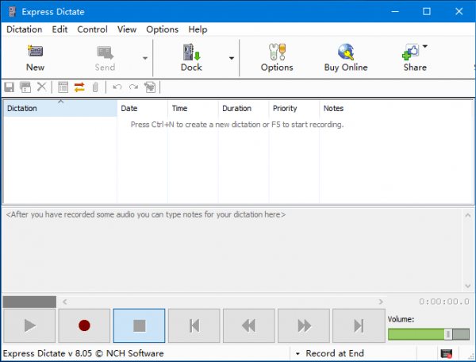Image resolution: width=476 pixels, height=362 pixels.
Task: Click the small save floppy disk icon
Action: tap(10, 87)
